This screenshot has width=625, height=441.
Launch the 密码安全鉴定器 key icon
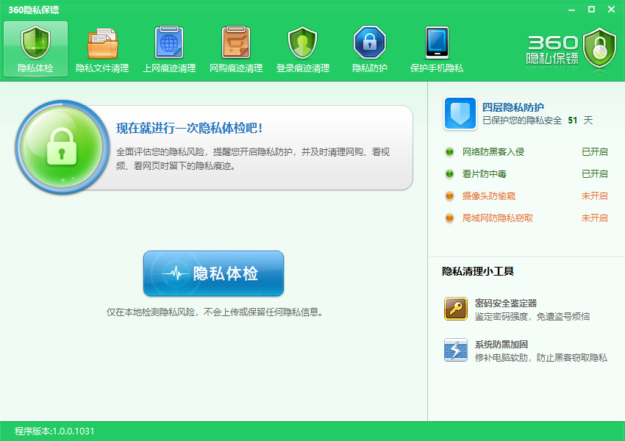(456, 309)
